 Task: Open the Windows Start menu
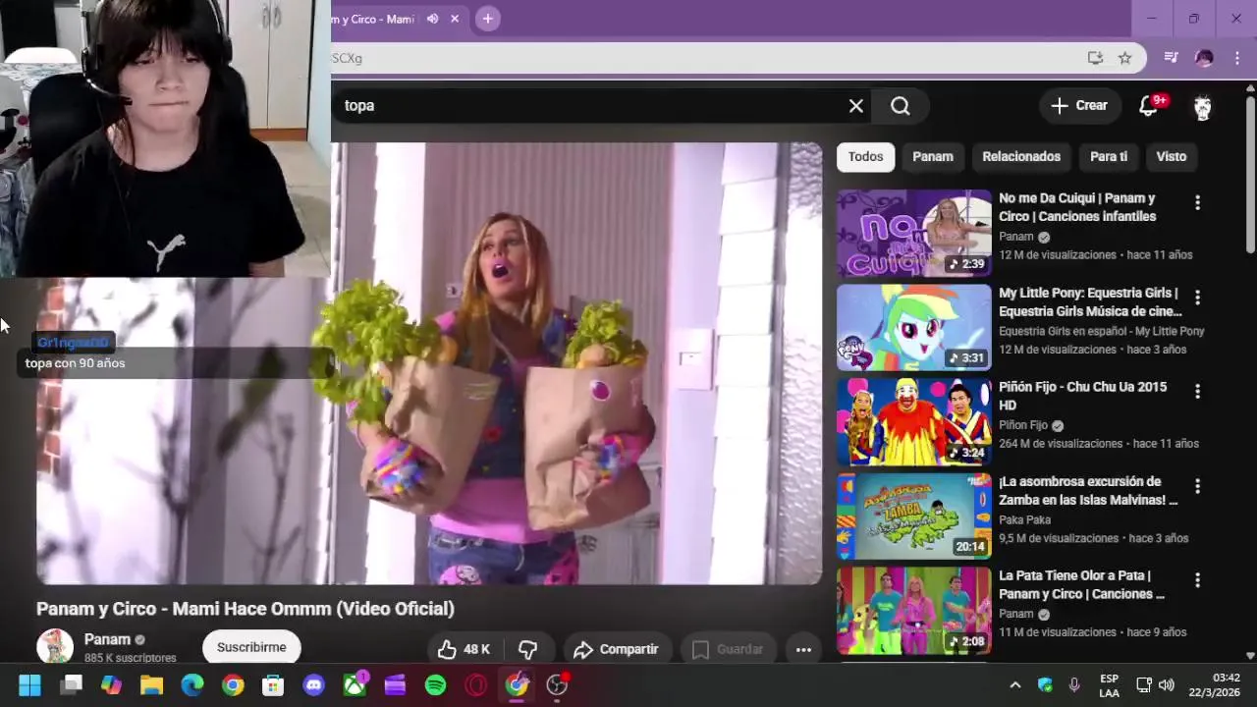click(29, 684)
